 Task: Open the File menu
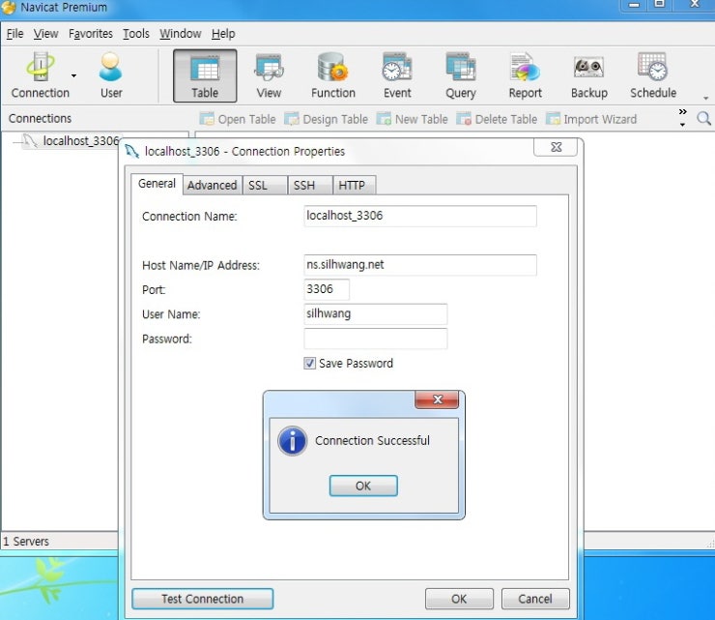coord(14,34)
